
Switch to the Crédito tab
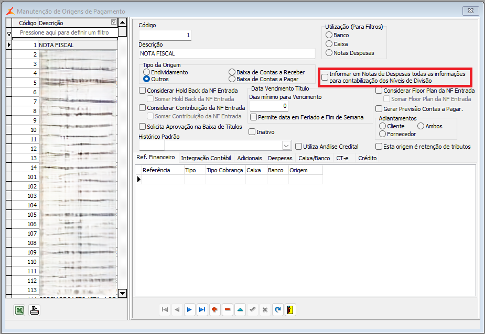click(x=368, y=158)
